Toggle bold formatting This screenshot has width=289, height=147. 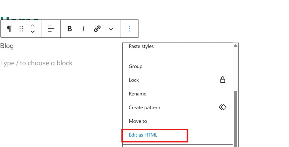click(69, 29)
